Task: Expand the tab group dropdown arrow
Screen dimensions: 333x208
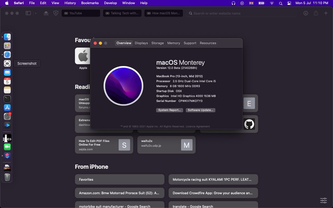Action: coord(36,13)
